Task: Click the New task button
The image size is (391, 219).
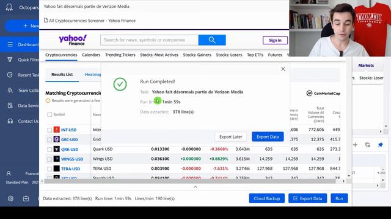Action: click(x=23, y=26)
